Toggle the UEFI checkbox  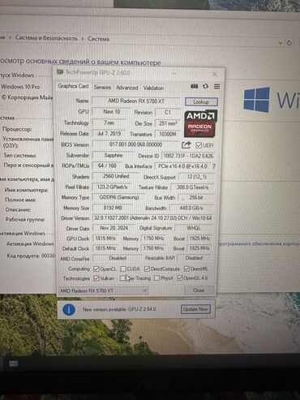pyautogui.click(x=199, y=145)
